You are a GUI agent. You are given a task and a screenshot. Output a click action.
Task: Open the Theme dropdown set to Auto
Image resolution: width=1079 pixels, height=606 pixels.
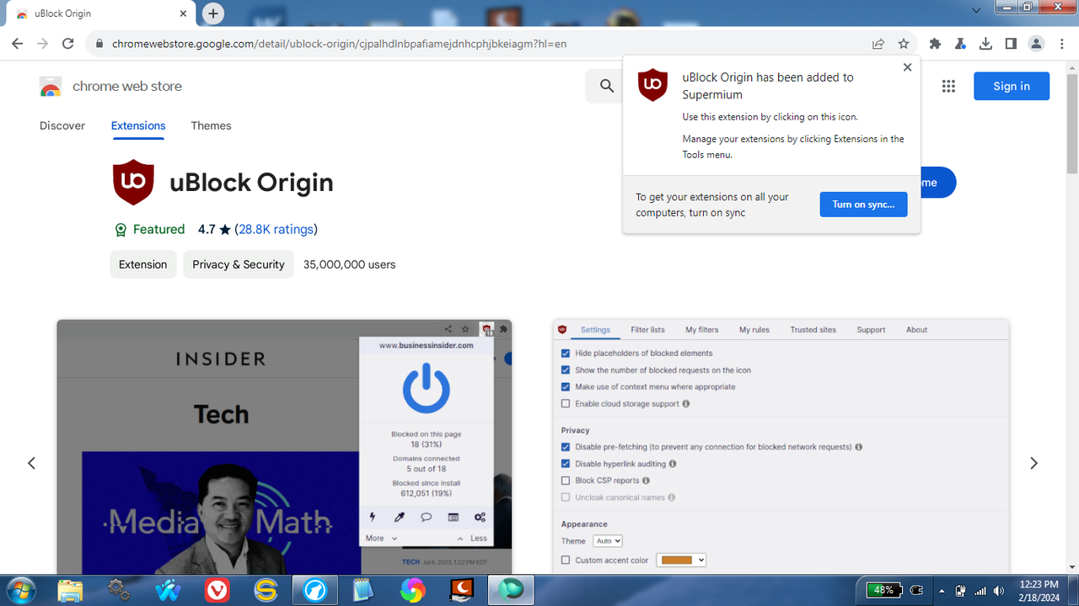coord(607,540)
